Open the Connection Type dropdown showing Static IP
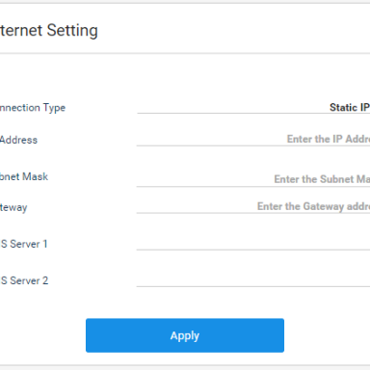Viewport: 370px width, 370px height. 253,107
